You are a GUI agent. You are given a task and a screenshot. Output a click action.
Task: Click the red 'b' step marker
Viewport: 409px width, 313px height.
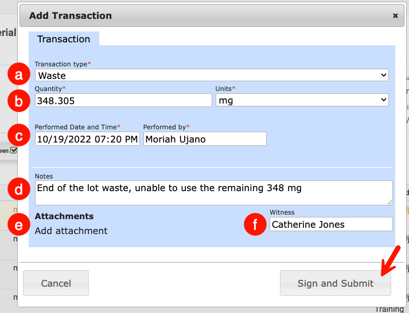click(x=18, y=102)
